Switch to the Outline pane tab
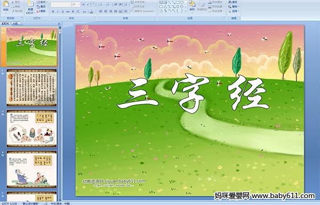This screenshot has height=205, width=320. 15,24
